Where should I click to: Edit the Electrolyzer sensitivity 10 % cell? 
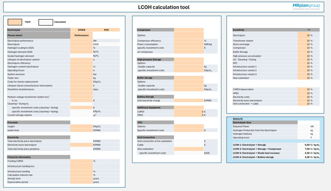pos(309,35)
